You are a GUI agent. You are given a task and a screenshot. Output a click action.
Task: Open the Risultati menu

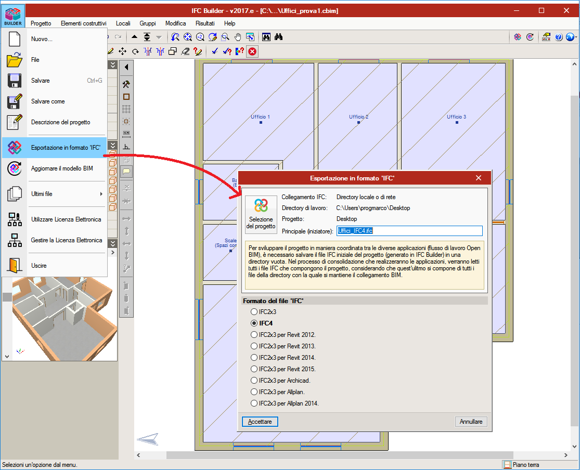coord(205,23)
